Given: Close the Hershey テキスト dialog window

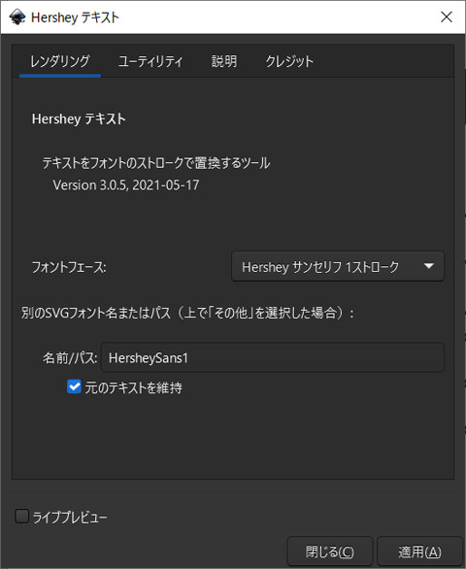Looking at the screenshot, I should click(x=447, y=17).
